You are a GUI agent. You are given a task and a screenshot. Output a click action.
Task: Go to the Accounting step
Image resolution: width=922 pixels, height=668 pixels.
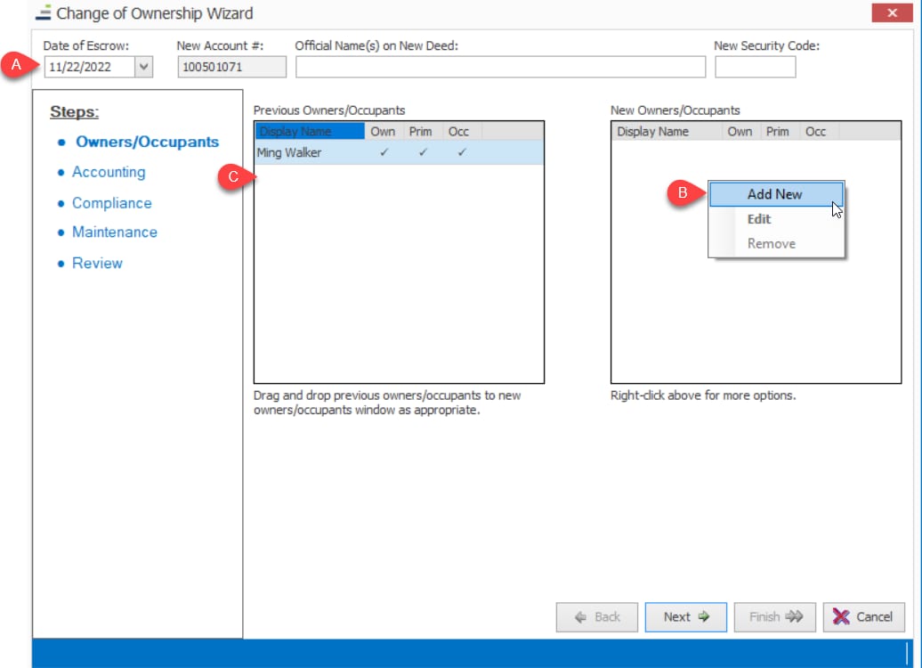click(x=109, y=172)
